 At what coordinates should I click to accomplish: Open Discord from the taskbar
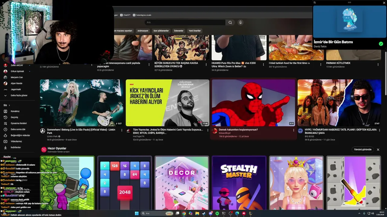click(210, 213)
